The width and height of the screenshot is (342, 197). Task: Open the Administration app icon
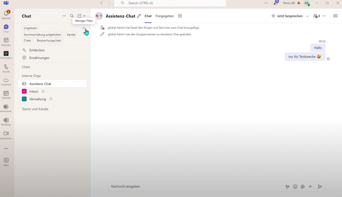(x=6, y=108)
